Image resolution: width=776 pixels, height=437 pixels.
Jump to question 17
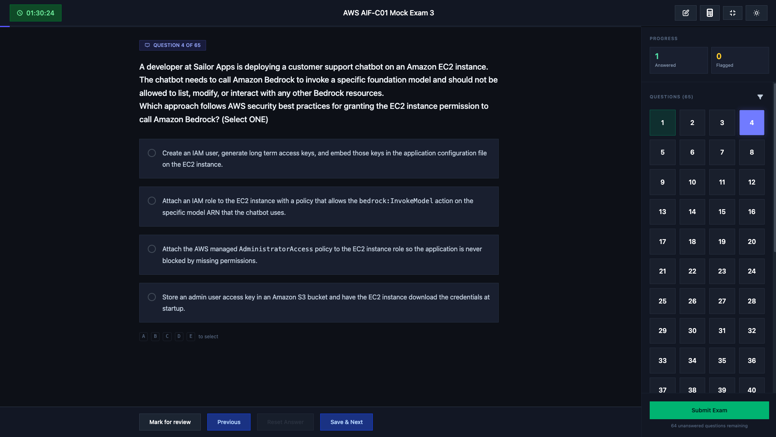pos(663,242)
